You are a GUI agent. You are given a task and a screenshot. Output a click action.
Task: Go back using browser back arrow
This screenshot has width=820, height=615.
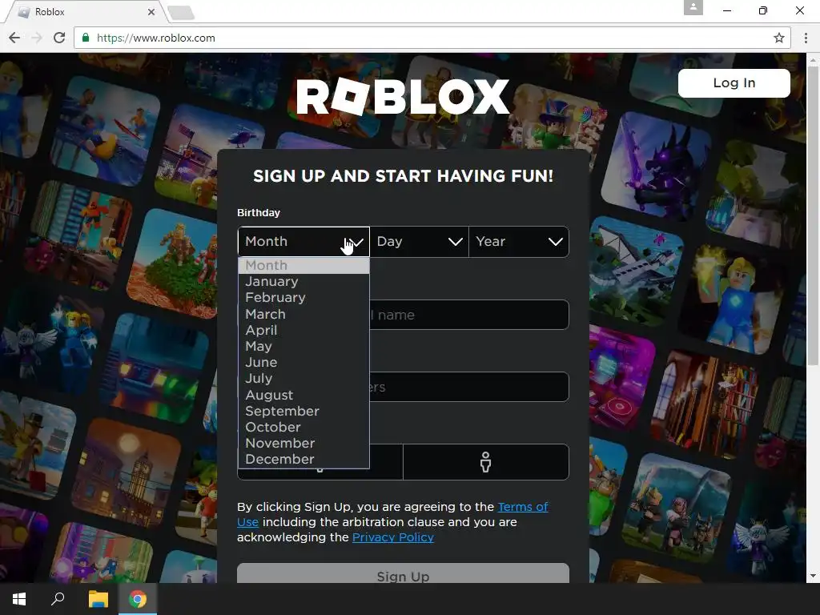pyautogui.click(x=14, y=38)
